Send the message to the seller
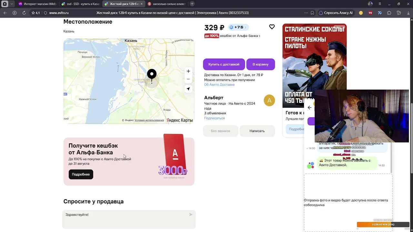The image size is (413, 232). point(191,215)
